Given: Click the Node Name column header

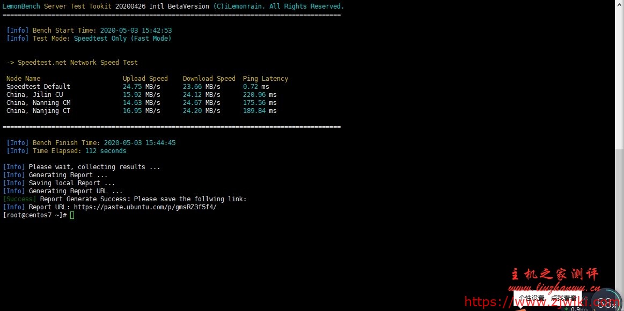Looking at the screenshot, I should pos(23,79).
